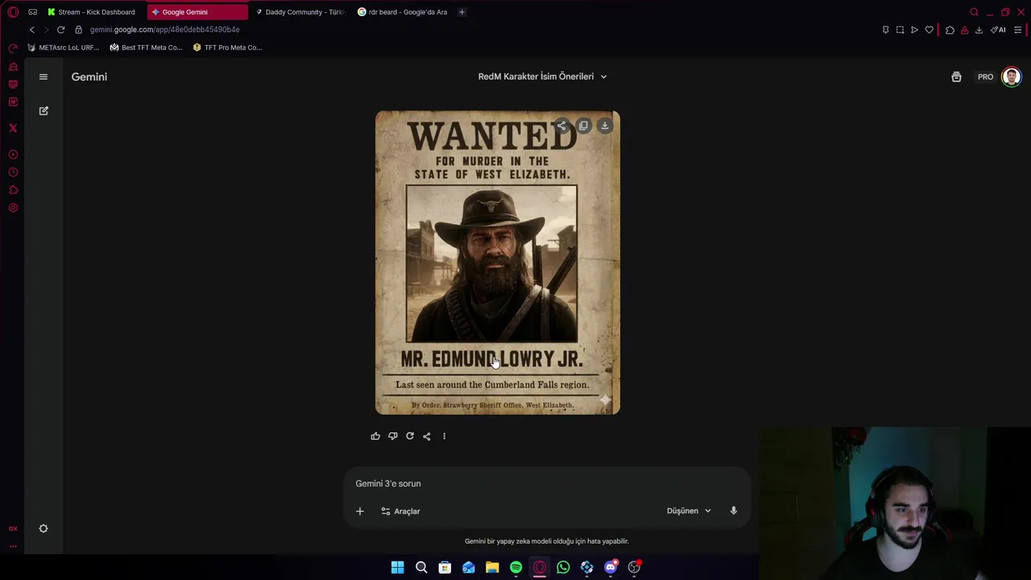Add a file with the plus icon
The image size is (1031, 580).
(360, 511)
